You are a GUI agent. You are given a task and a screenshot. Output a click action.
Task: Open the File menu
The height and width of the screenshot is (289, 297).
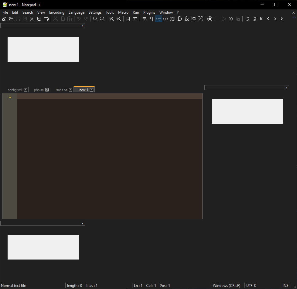(x=5, y=12)
